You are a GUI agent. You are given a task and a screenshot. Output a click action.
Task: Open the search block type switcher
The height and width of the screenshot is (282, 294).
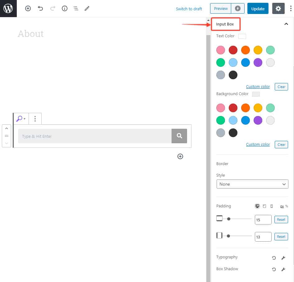(x=21, y=118)
